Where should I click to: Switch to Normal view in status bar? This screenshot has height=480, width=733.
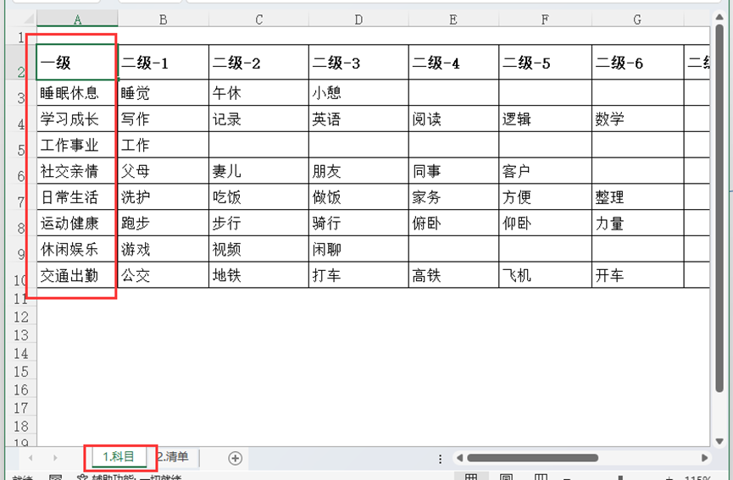[471, 477]
